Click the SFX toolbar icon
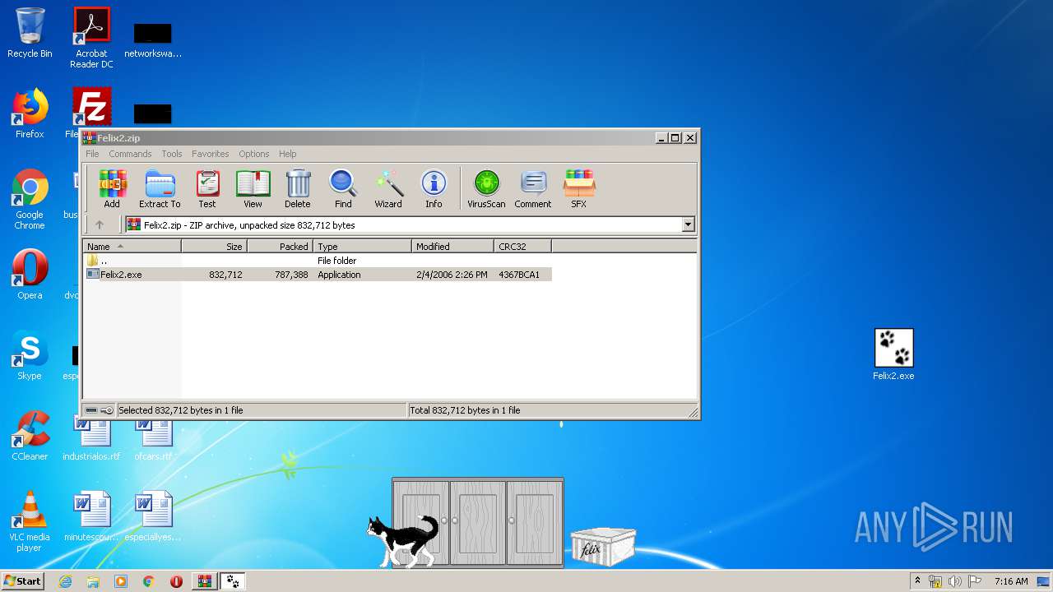The image size is (1053, 592). click(579, 189)
